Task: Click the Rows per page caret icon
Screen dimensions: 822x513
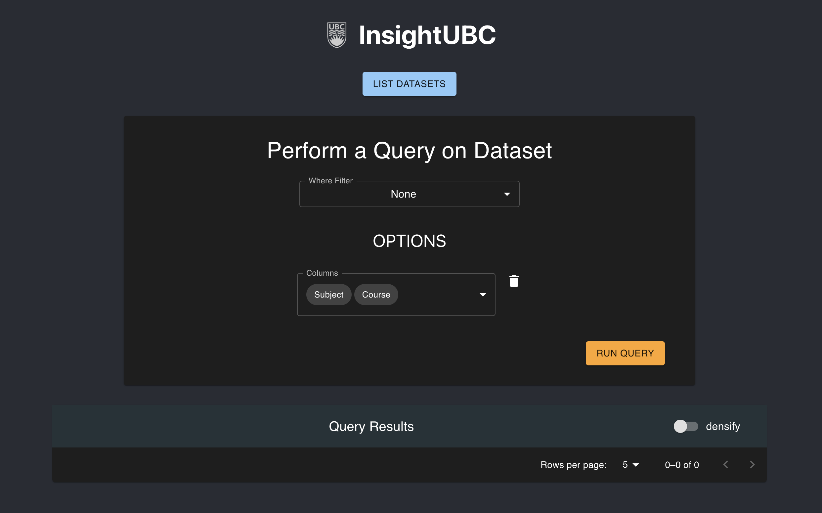Action: tap(636, 465)
